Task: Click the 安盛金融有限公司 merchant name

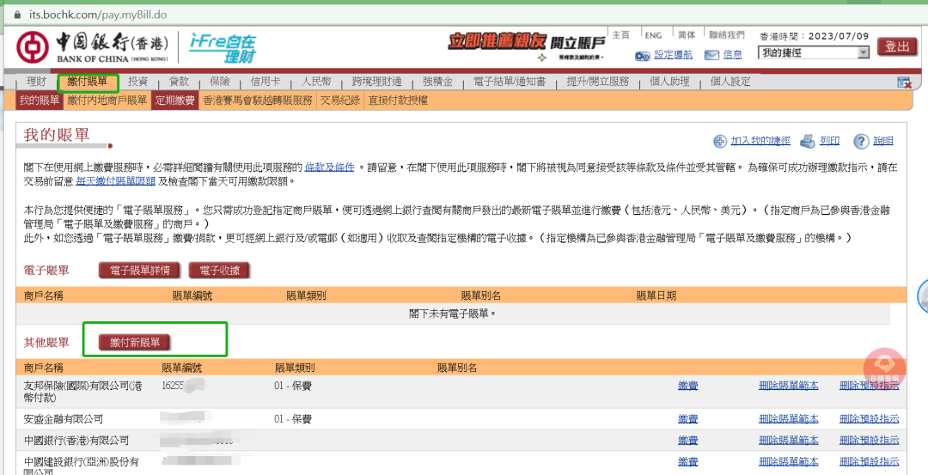Action: [x=64, y=419]
